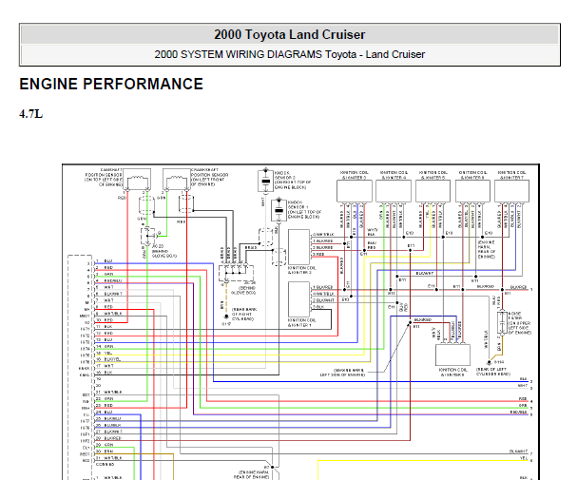Click the Knock Sensor 1 symbol
This screenshot has height=480, width=577.
tap(279, 210)
